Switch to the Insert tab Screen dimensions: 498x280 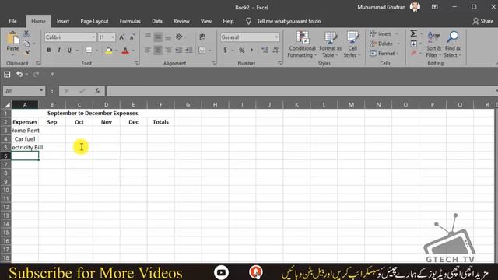63,21
